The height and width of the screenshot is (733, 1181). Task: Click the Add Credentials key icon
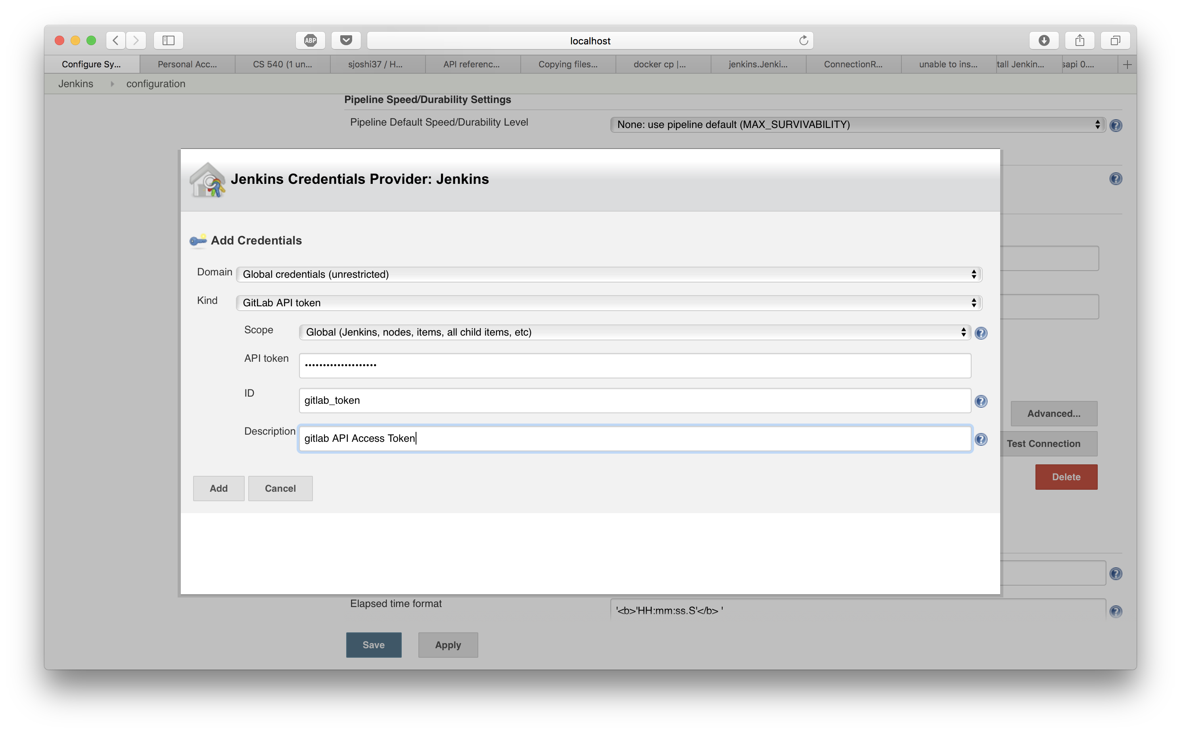[198, 240]
